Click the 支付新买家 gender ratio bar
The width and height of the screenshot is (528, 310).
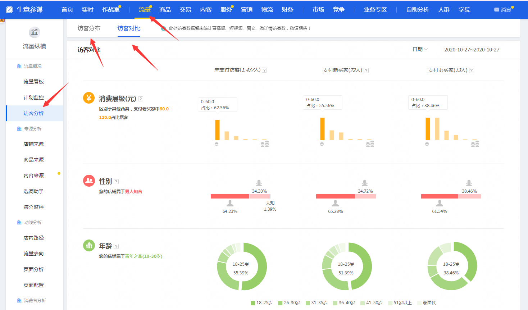point(346,196)
